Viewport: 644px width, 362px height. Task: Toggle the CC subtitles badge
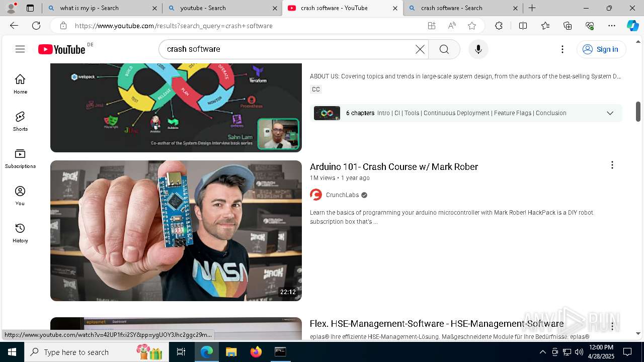316,89
